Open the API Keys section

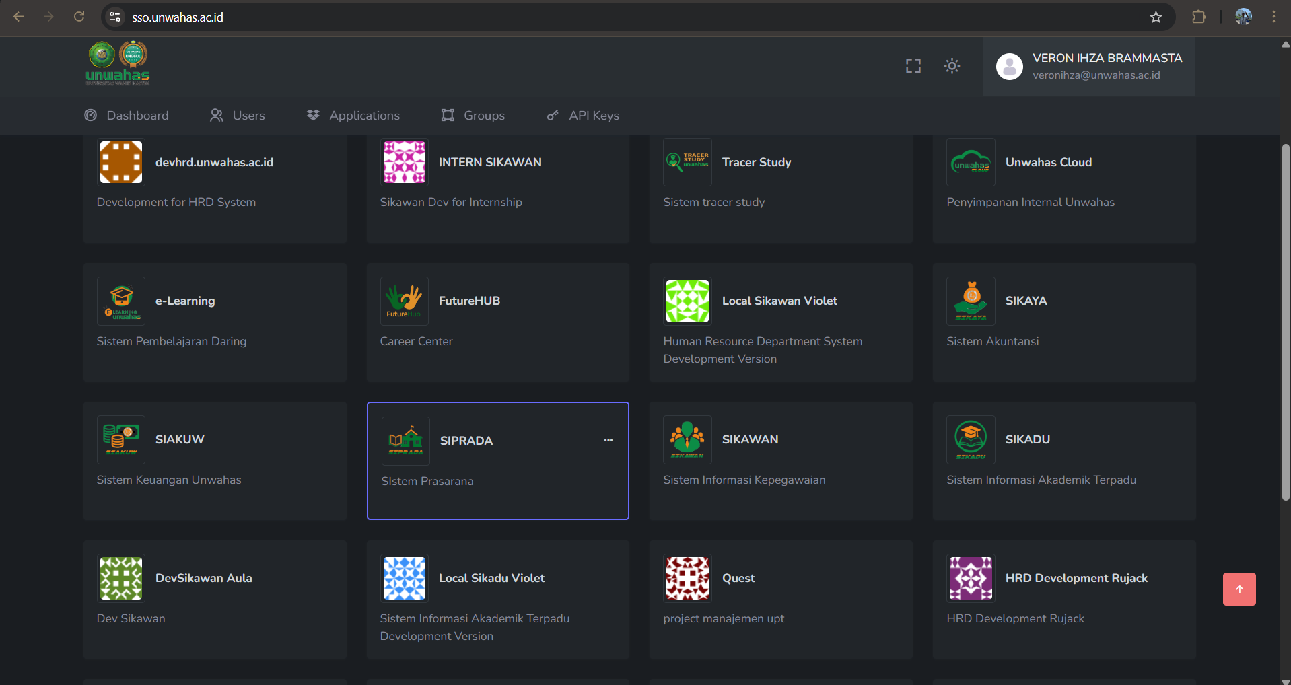pyautogui.click(x=582, y=115)
